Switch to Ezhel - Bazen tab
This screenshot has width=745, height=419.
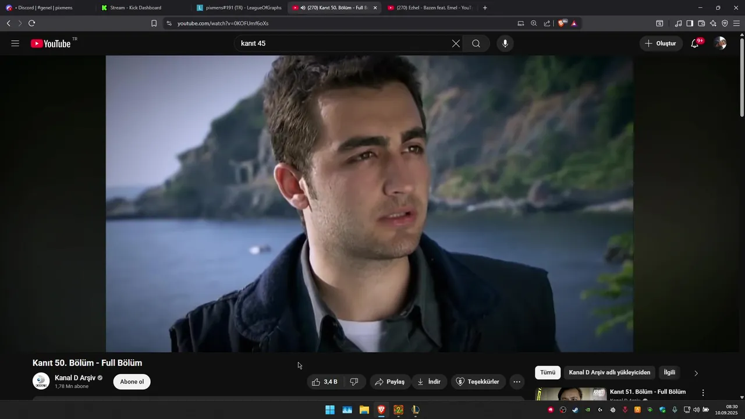coord(431,8)
